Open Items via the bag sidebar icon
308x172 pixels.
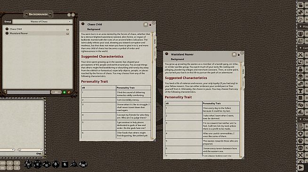(x=300, y=70)
